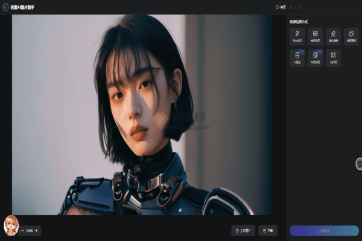
Task: Click the portrait image on canvas
Action: 142,114
